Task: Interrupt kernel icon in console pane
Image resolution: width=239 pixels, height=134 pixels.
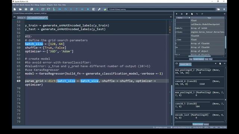Action: pos(215,64)
